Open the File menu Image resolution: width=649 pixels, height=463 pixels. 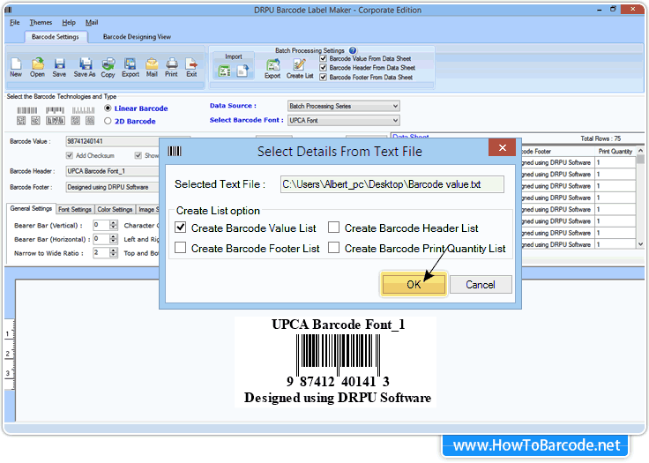click(14, 22)
